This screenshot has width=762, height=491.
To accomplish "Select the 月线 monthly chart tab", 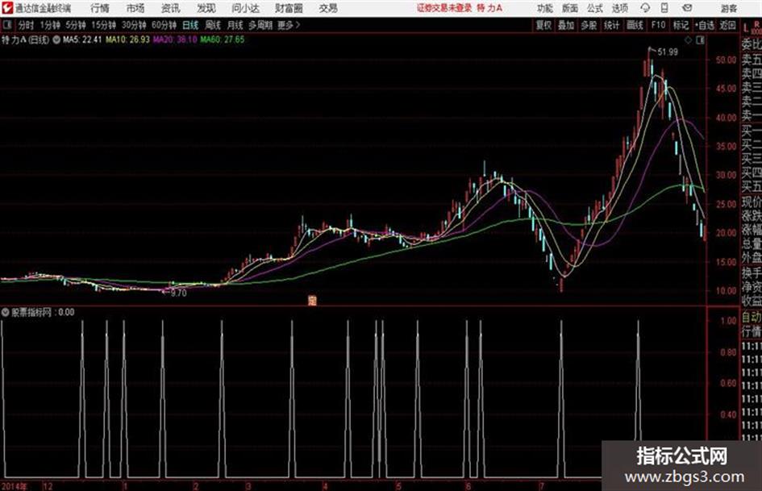I will pyautogui.click(x=235, y=25).
